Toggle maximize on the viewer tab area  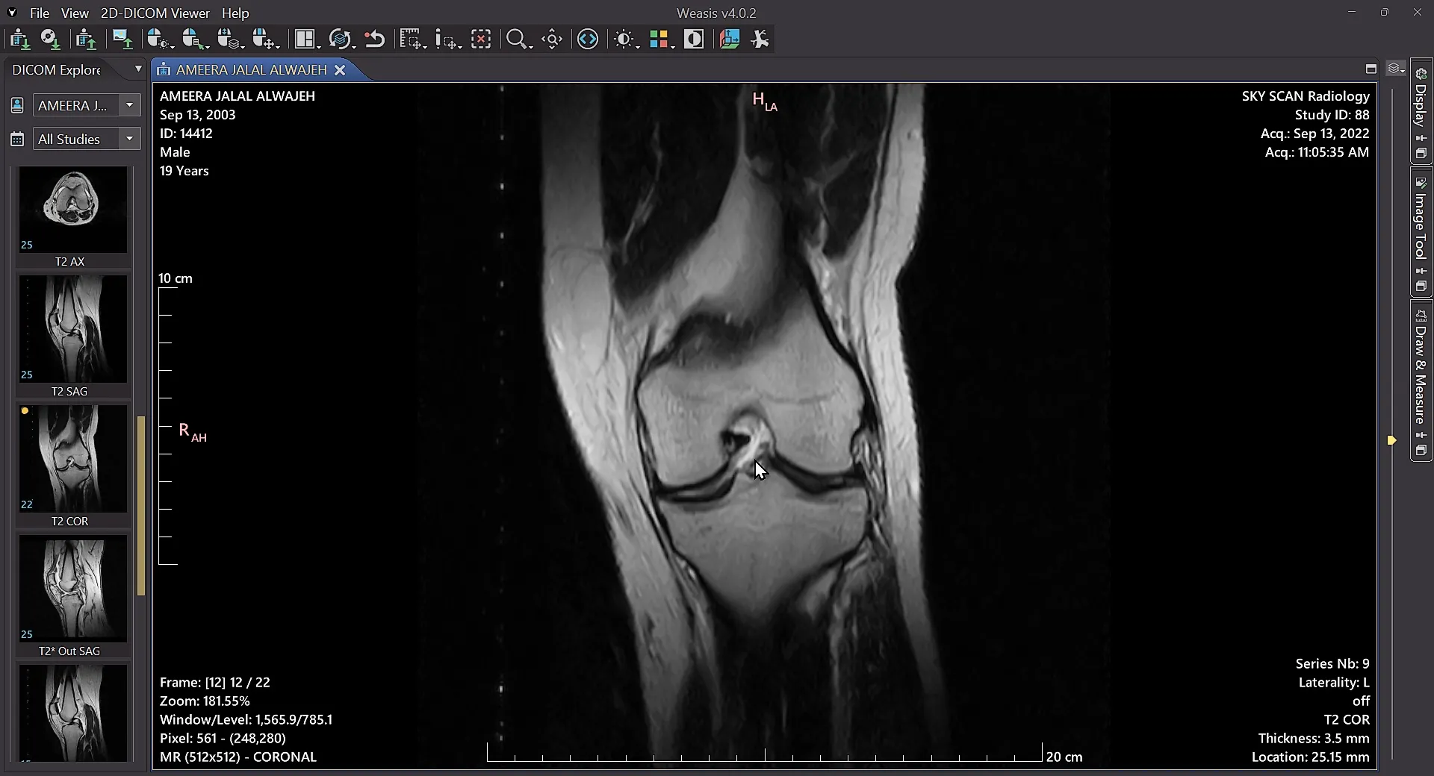click(1371, 69)
